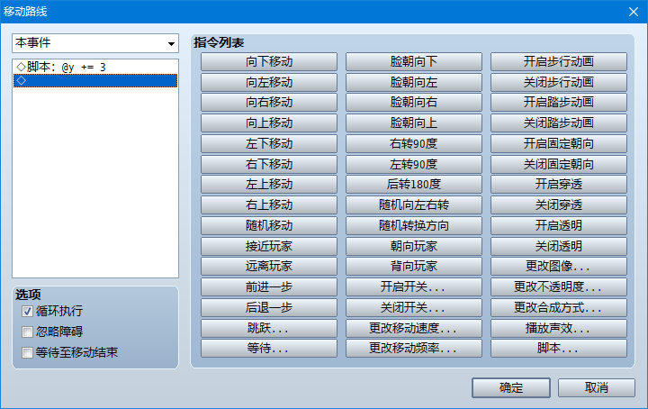Open the 开启开关... dialog
The image size is (648, 409).
pyautogui.click(x=414, y=287)
